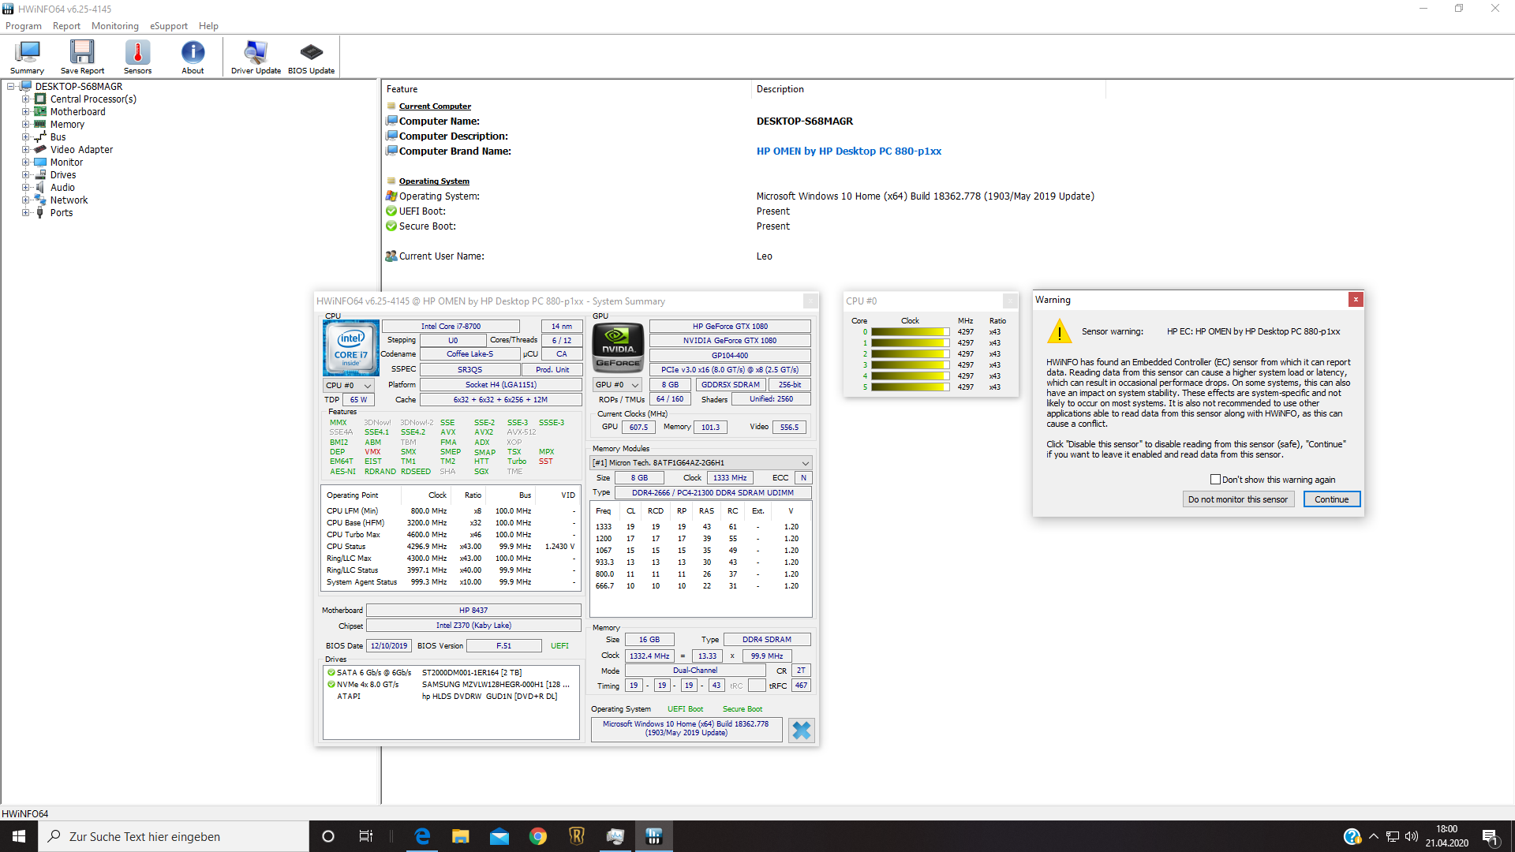Check Don't show this warning again
Image resolution: width=1515 pixels, height=852 pixels.
point(1215,480)
